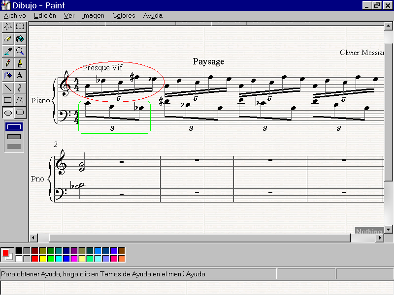Image resolution: width=394 pixels, height=295 pixels.
Task: Click the horizontal scrollbar left arrow
Action: coord(33,238)
